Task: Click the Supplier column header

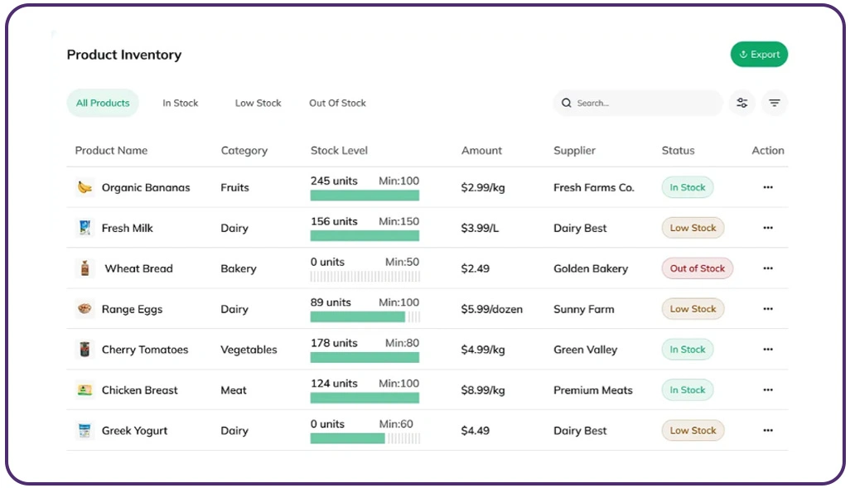Action: [x=574, y=151]
